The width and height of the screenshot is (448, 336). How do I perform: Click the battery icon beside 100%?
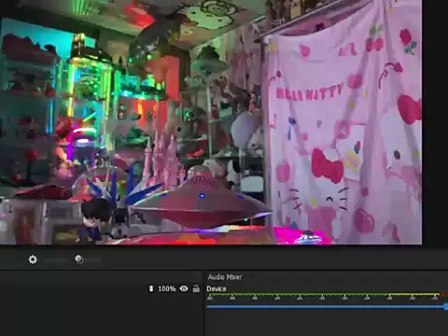pos(151,288)
